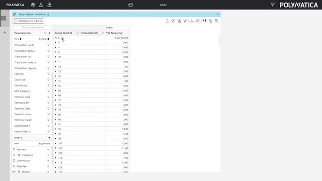Open filter on Копия Client ID column

[x=77, y=33]
